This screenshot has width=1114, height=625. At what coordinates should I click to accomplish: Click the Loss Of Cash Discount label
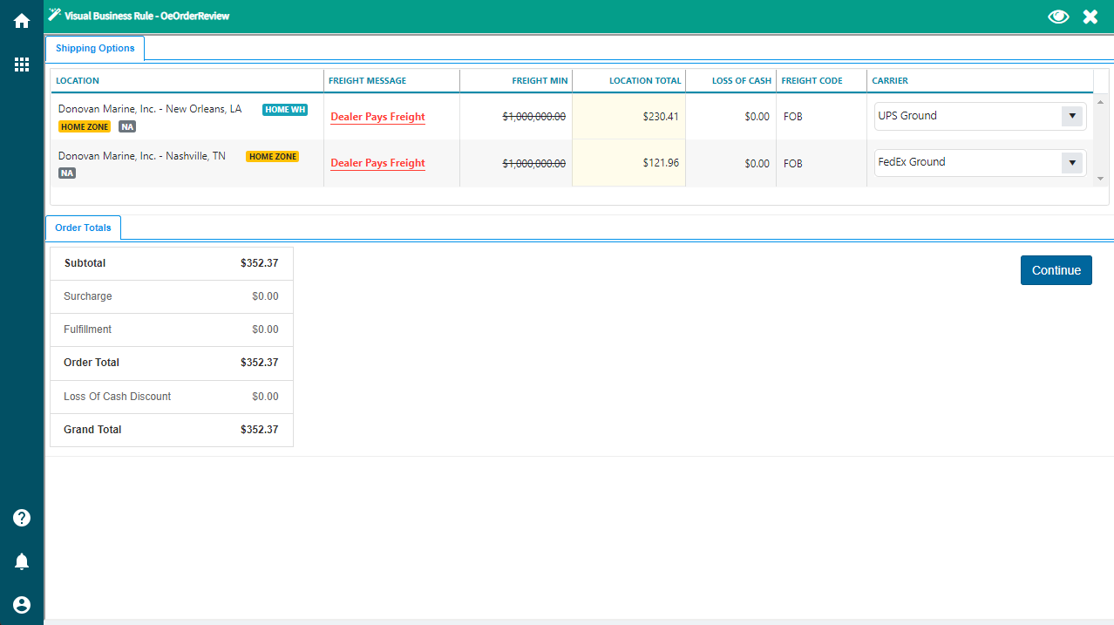pos(117,397)
